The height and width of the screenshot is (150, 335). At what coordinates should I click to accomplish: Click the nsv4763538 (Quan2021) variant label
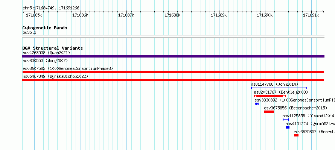46,53
